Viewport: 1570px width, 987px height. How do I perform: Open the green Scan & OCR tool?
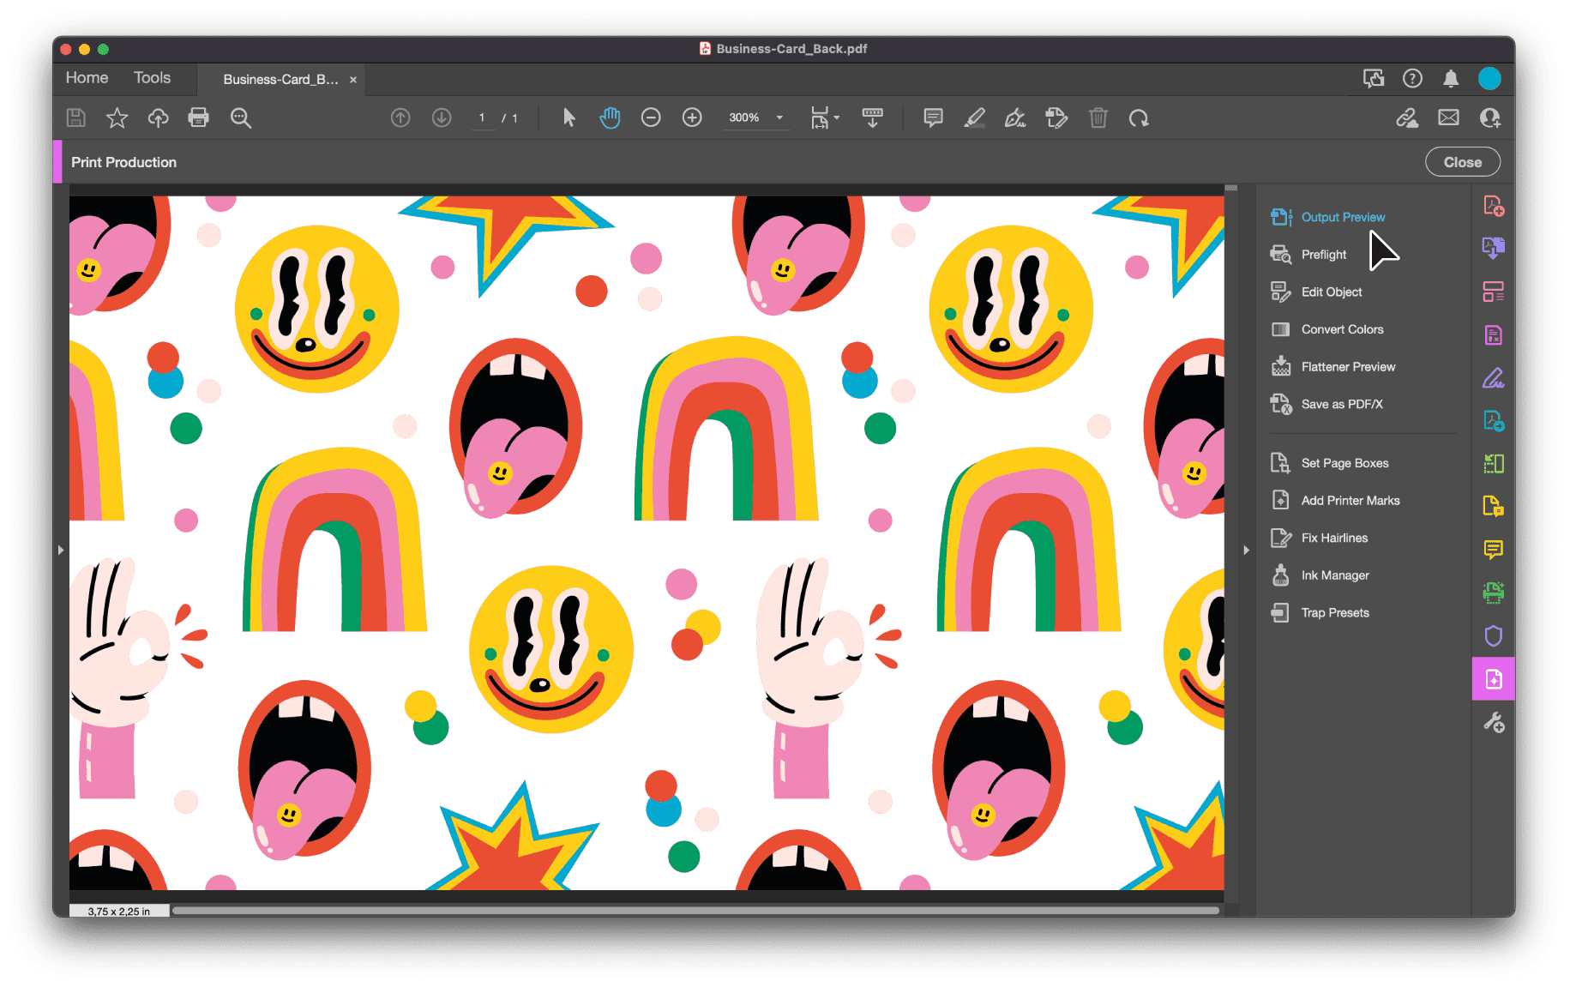pos(1493,593)
